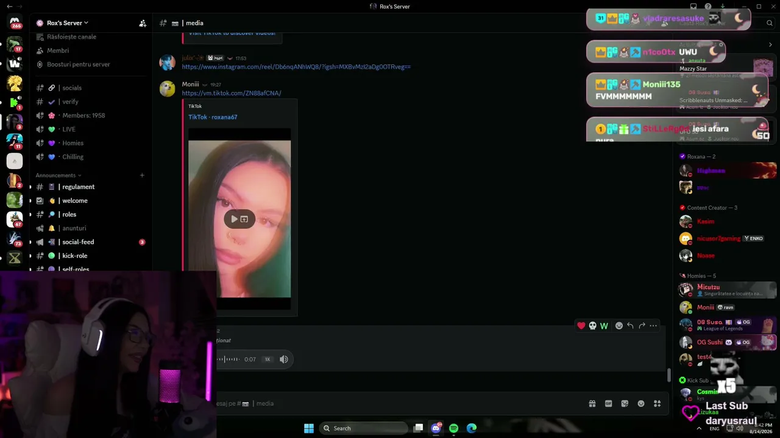780x438 pixels.
Task: Add heart reaction to the message
Action: [x=581, y=325]
